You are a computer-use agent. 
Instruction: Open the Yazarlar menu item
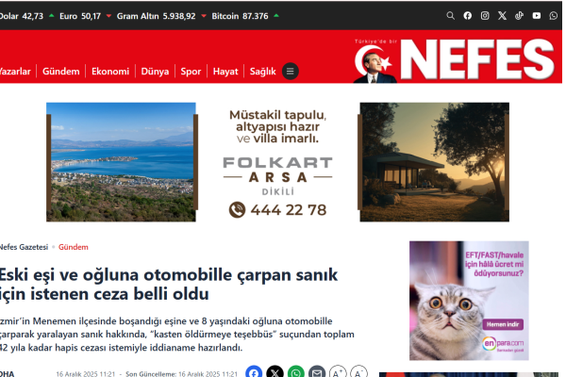[14, 72]
